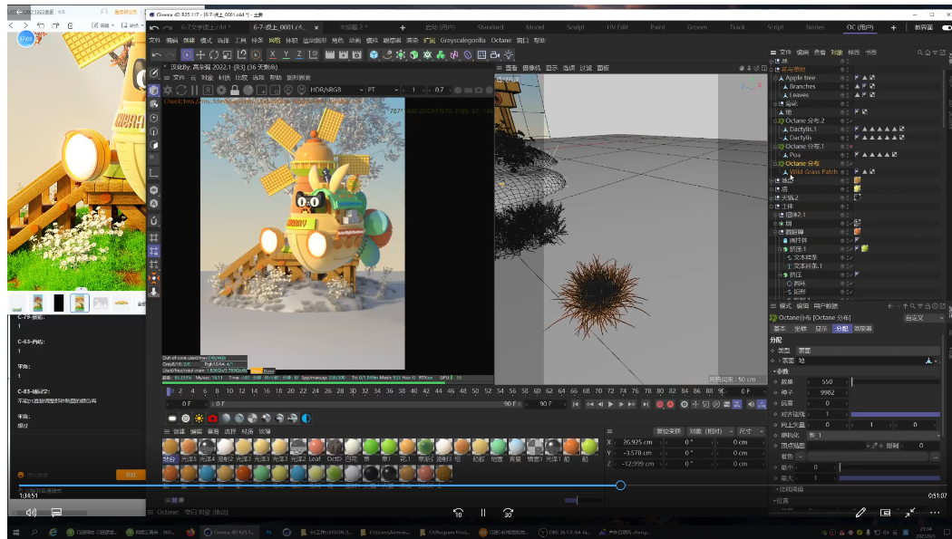Open the PT kernel dropdown in Live Viewer
Viewport: 952px width, 539px height.
[x=383, y=90]
